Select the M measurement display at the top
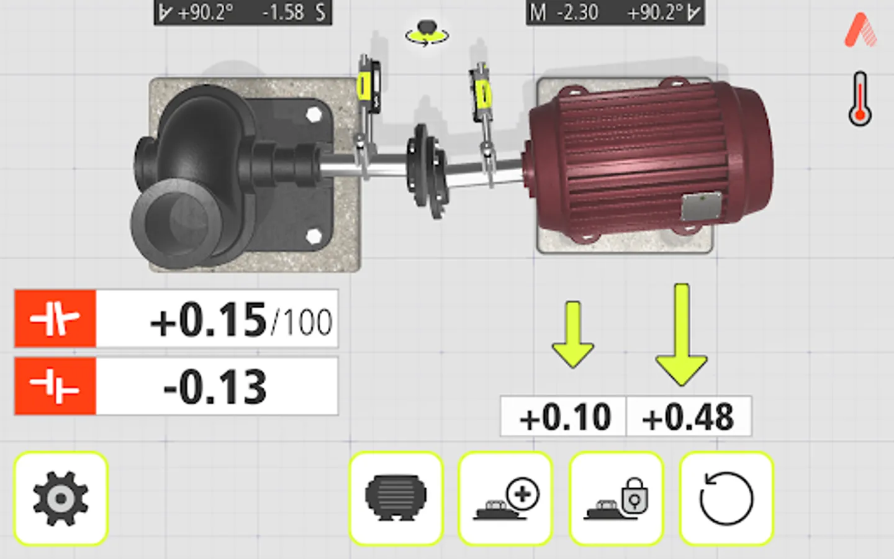The height and width of the screenshot is (559, 894). coord(615,11)
